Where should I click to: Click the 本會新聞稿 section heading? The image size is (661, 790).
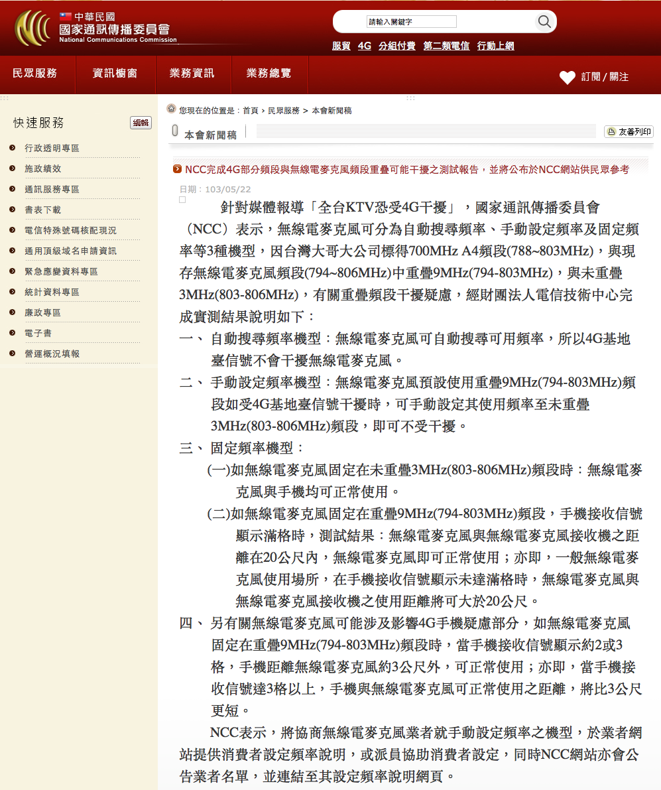point(210,135)
